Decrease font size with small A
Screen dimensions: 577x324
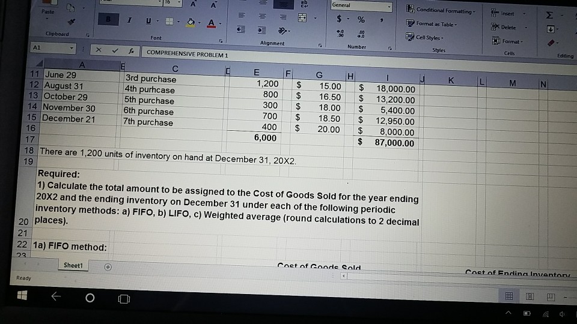pos(213,5)
